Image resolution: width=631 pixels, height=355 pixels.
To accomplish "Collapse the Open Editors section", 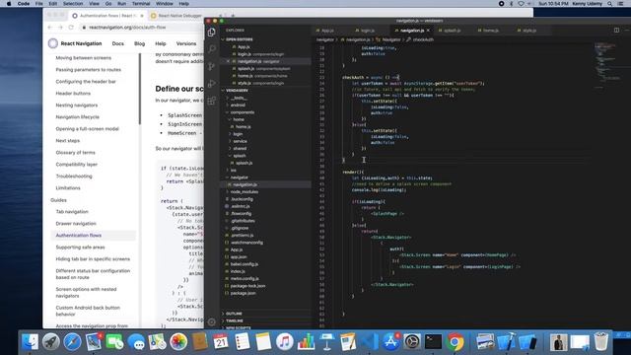I will (240, 39).
